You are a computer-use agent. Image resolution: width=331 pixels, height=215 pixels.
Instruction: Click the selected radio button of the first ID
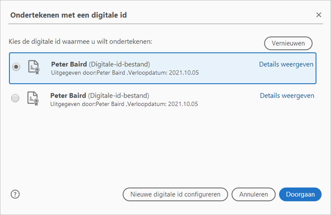coord(16,66)
